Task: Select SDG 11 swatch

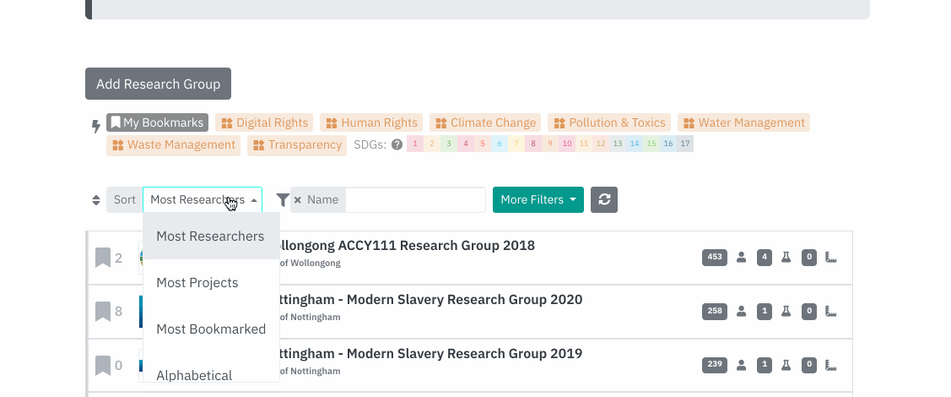Action: coord(584,144)
